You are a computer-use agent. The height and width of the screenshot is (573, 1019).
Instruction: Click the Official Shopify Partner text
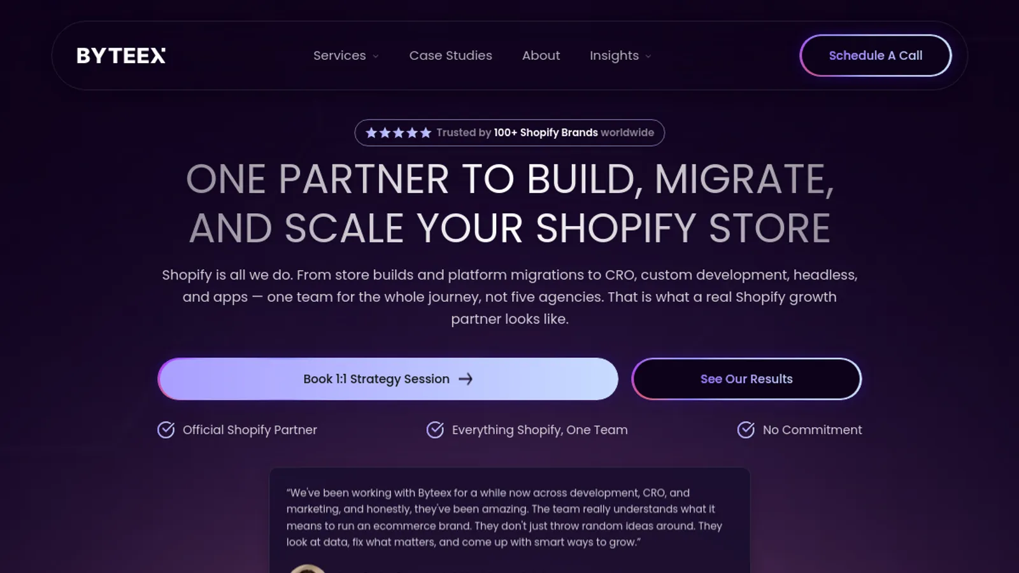250,430
